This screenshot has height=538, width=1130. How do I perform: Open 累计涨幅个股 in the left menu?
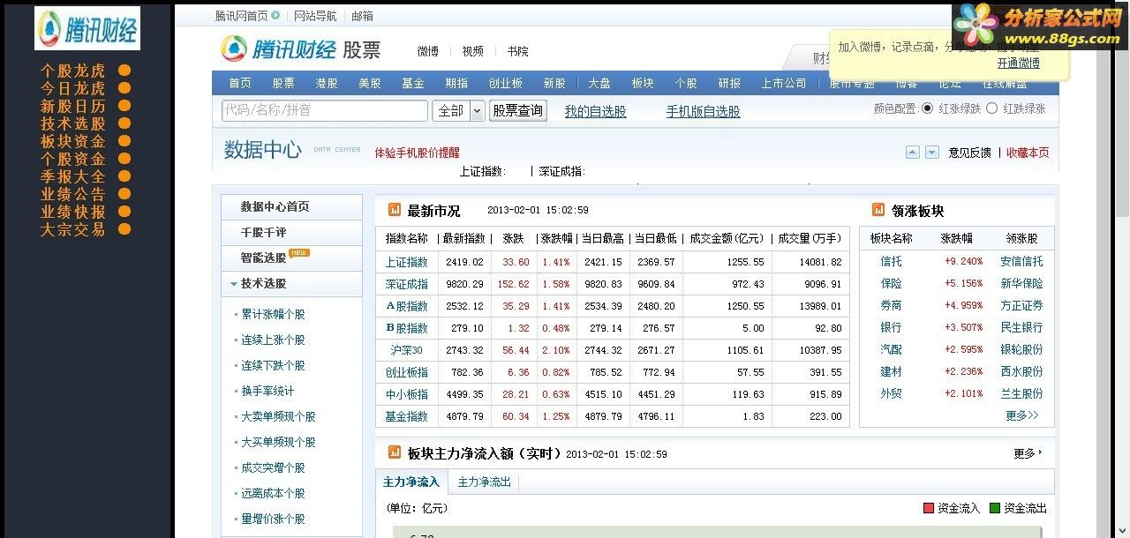click(274, 314)
